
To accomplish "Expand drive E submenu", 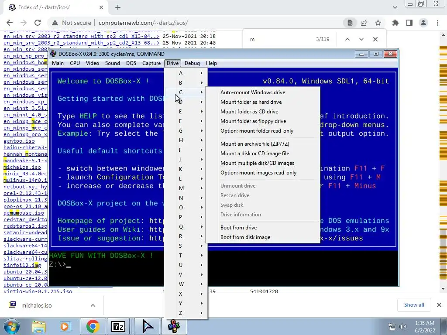I will click(x=186, y=112).
